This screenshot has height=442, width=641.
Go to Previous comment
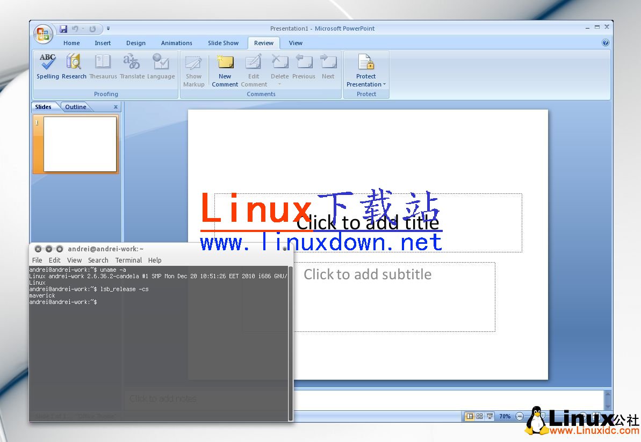click(304, 66)
